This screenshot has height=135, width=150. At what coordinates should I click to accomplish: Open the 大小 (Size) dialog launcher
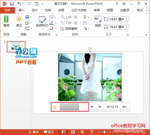[x=127, y=35]
